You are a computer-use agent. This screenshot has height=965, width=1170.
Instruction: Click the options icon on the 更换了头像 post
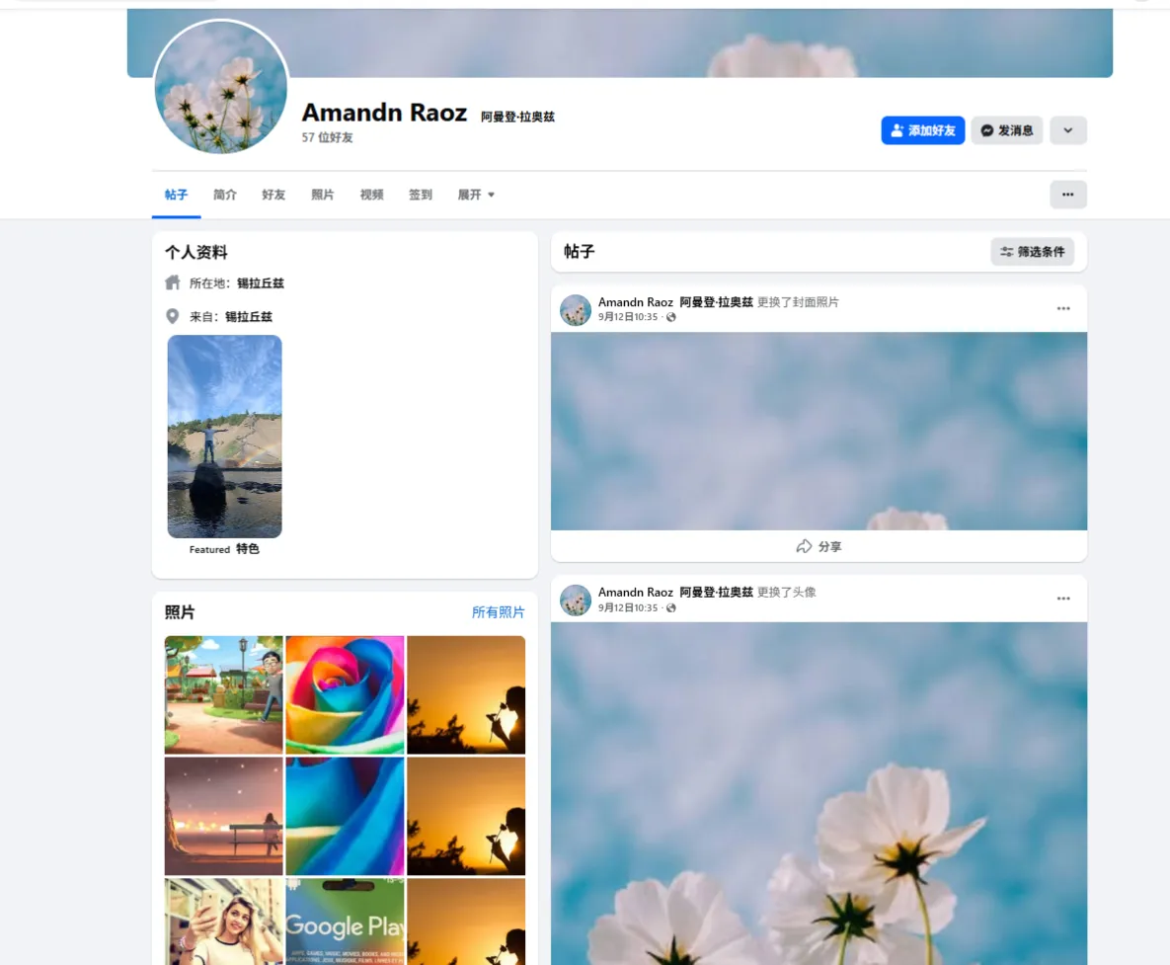coord(1063,598)
